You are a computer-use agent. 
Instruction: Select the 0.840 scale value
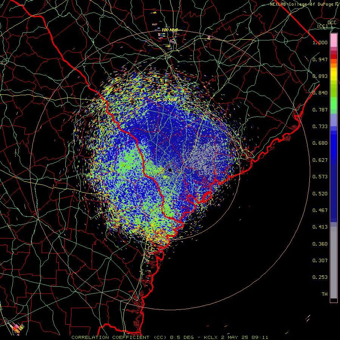(x=320, y=93)
